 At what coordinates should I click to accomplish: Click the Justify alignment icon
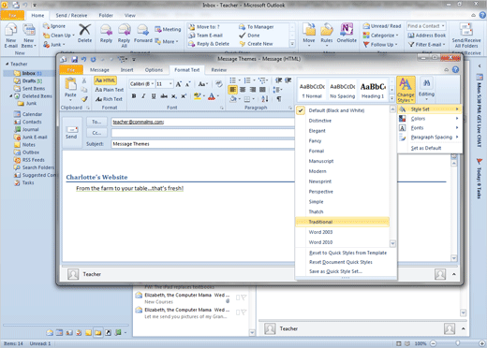[x=262, y=90]
